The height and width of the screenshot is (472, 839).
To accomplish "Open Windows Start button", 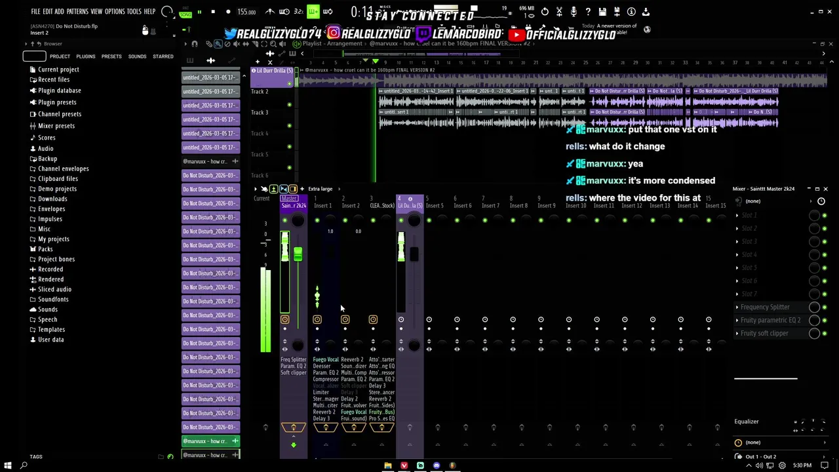I will pos(8,465).
